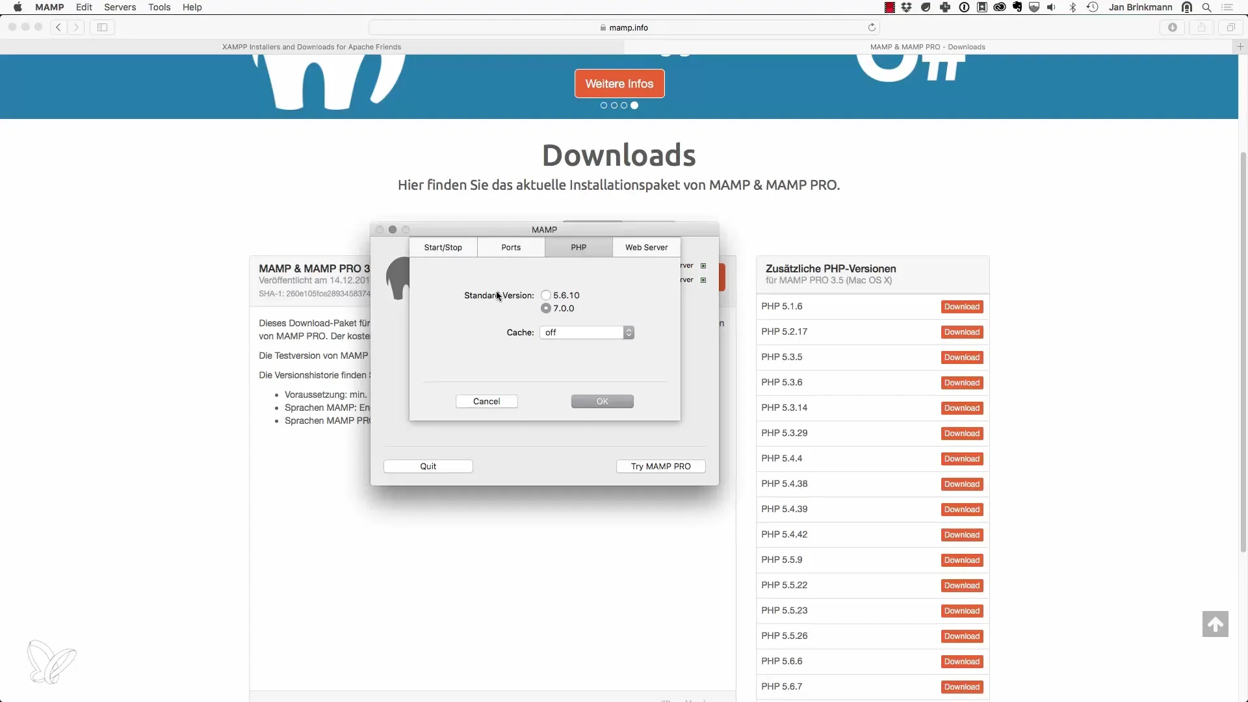The image size is (1248, 702).
Task: Go back with Safari back arrow
Action: pos(58,27)
